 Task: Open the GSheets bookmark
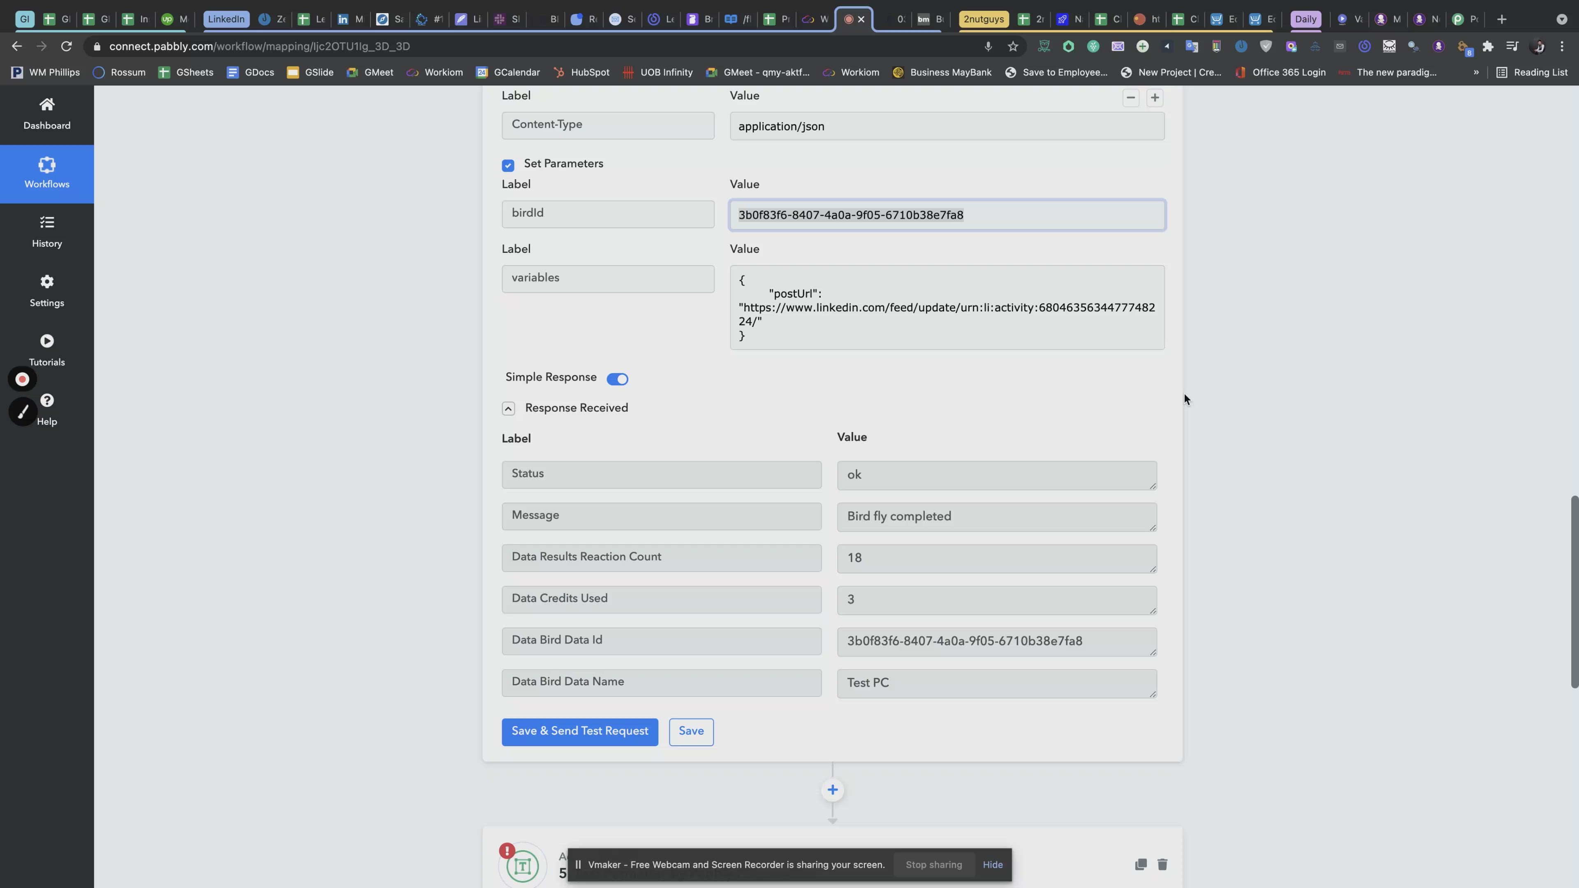(x=186, y=72)
